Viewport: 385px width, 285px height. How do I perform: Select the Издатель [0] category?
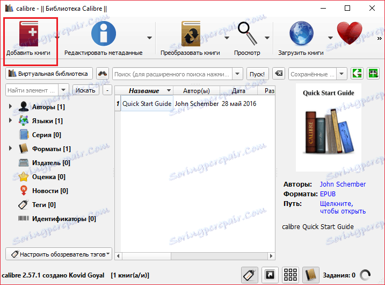(x=51, y=163)
